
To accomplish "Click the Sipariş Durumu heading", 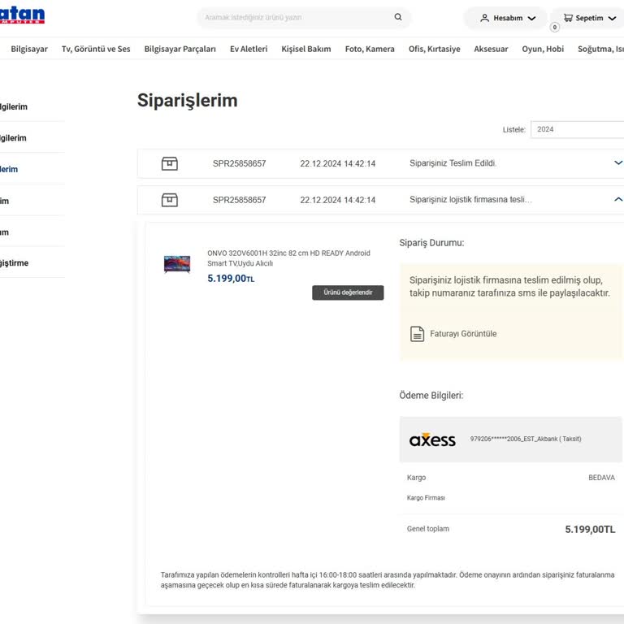I will tap(431, 243).
